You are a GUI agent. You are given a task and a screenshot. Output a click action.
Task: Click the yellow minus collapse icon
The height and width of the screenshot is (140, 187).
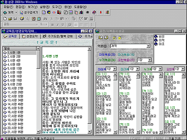tap(120, 38)
